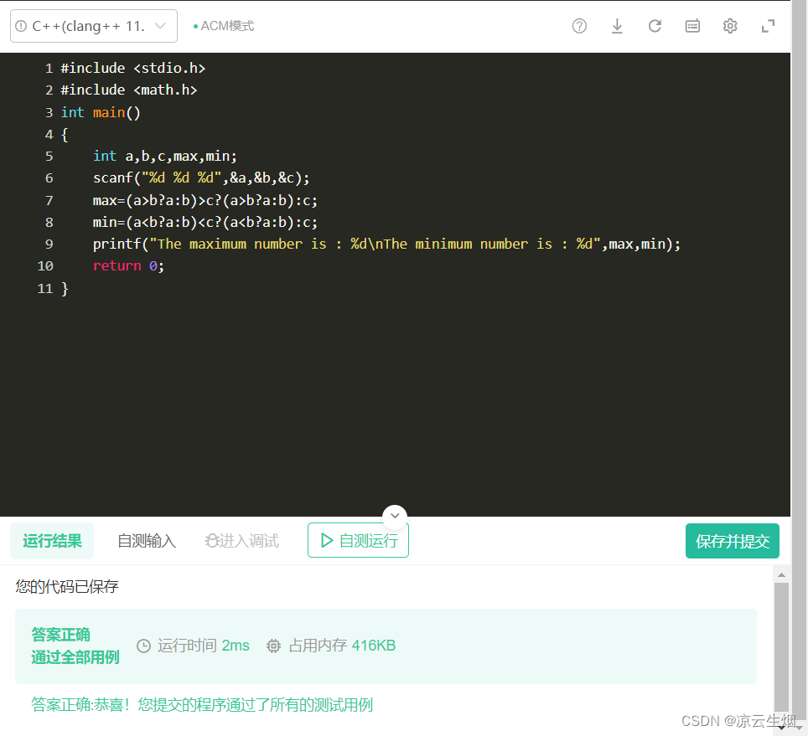Click line number 11 in gutter

click(45, 288)
